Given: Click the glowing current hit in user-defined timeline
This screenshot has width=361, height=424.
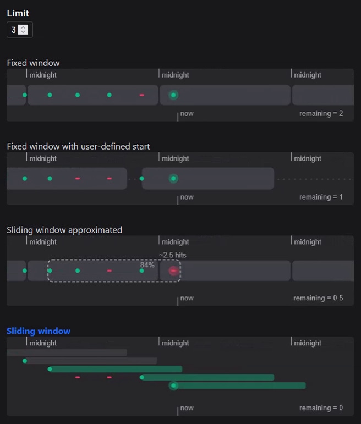Looking at the screenshot, I should (174, 179).
